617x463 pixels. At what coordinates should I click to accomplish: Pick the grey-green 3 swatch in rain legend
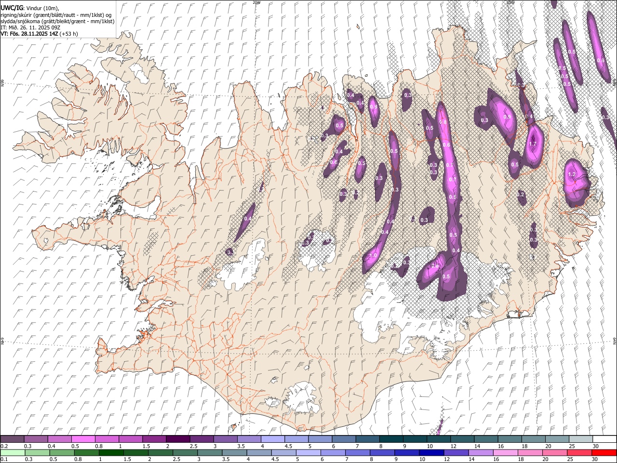point(209,452)
